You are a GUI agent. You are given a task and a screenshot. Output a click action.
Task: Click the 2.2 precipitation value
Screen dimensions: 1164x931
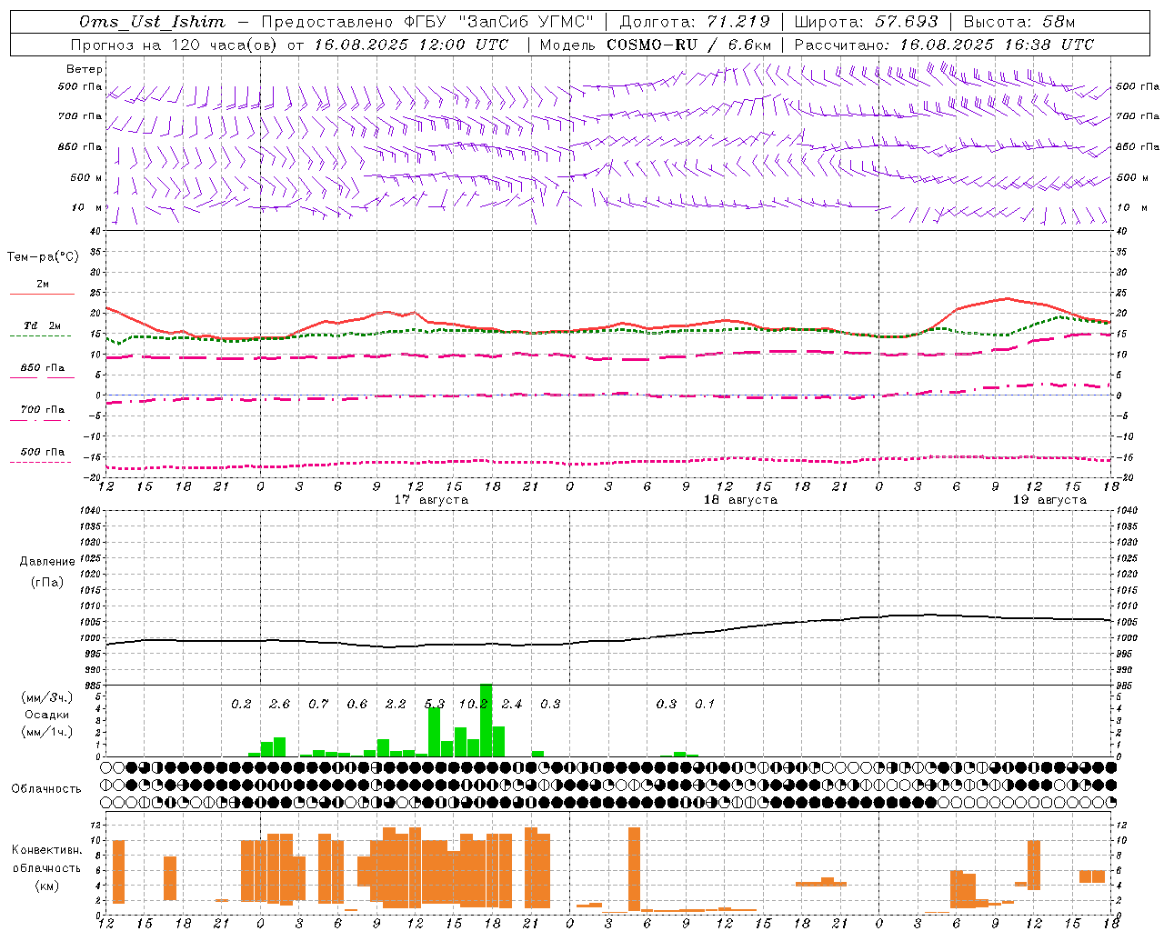click(396, 705)
